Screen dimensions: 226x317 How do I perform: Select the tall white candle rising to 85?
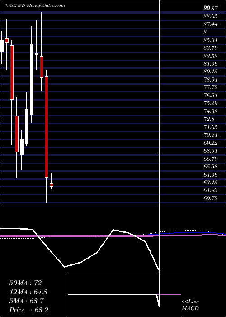pos(32,79)
